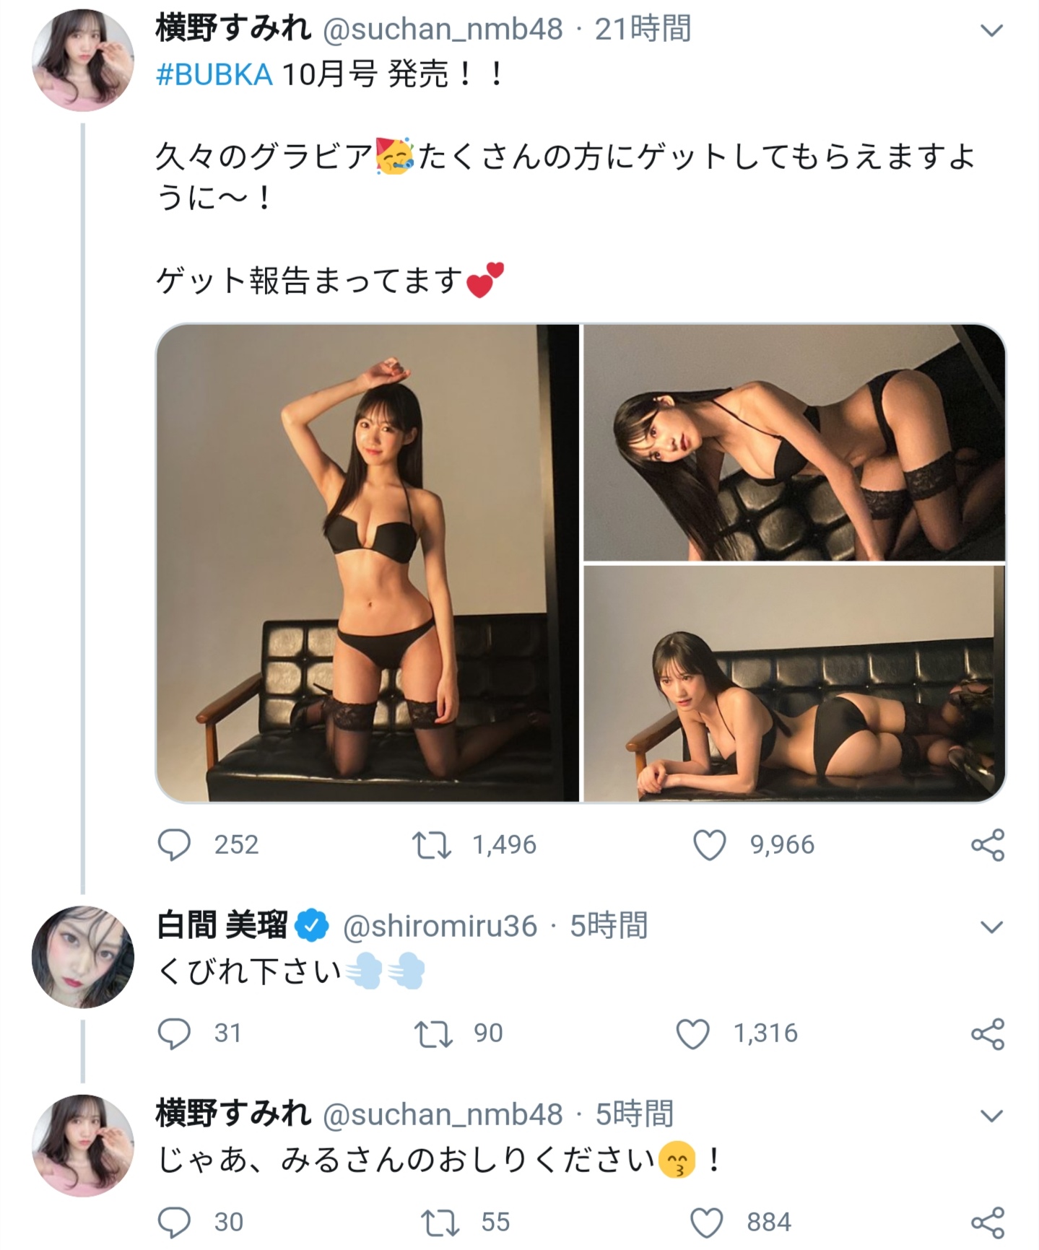Share the くびれ下さい reply

(987, 1033)
